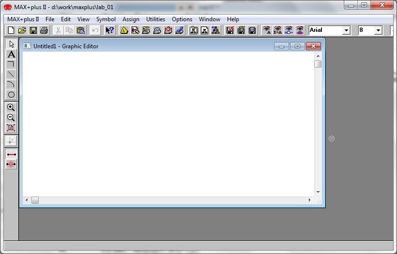Click the horizontal scrollbar right arrow

click(310, 200)
